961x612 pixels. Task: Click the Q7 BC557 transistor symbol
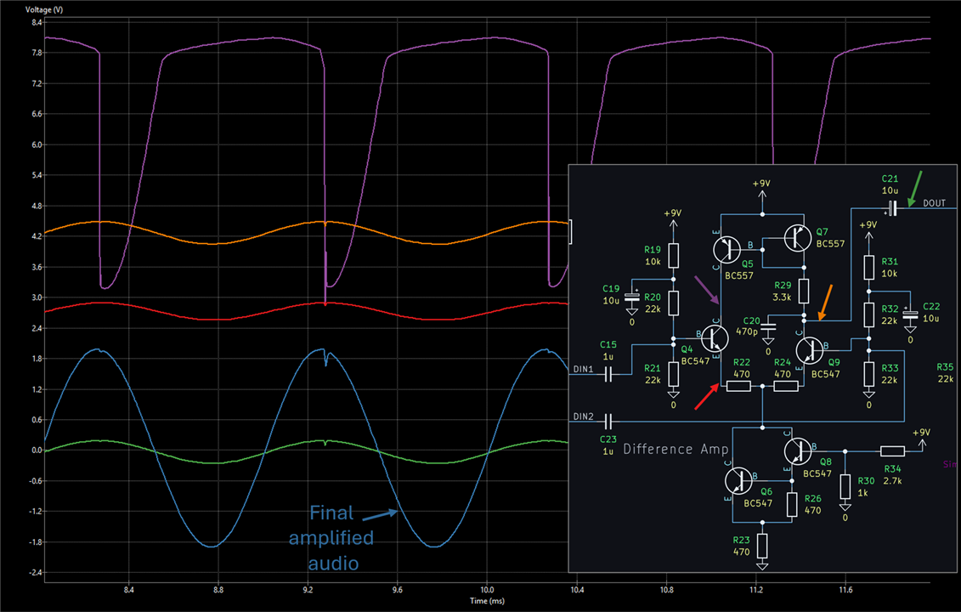pyautogui.click(x=798, y=237)
